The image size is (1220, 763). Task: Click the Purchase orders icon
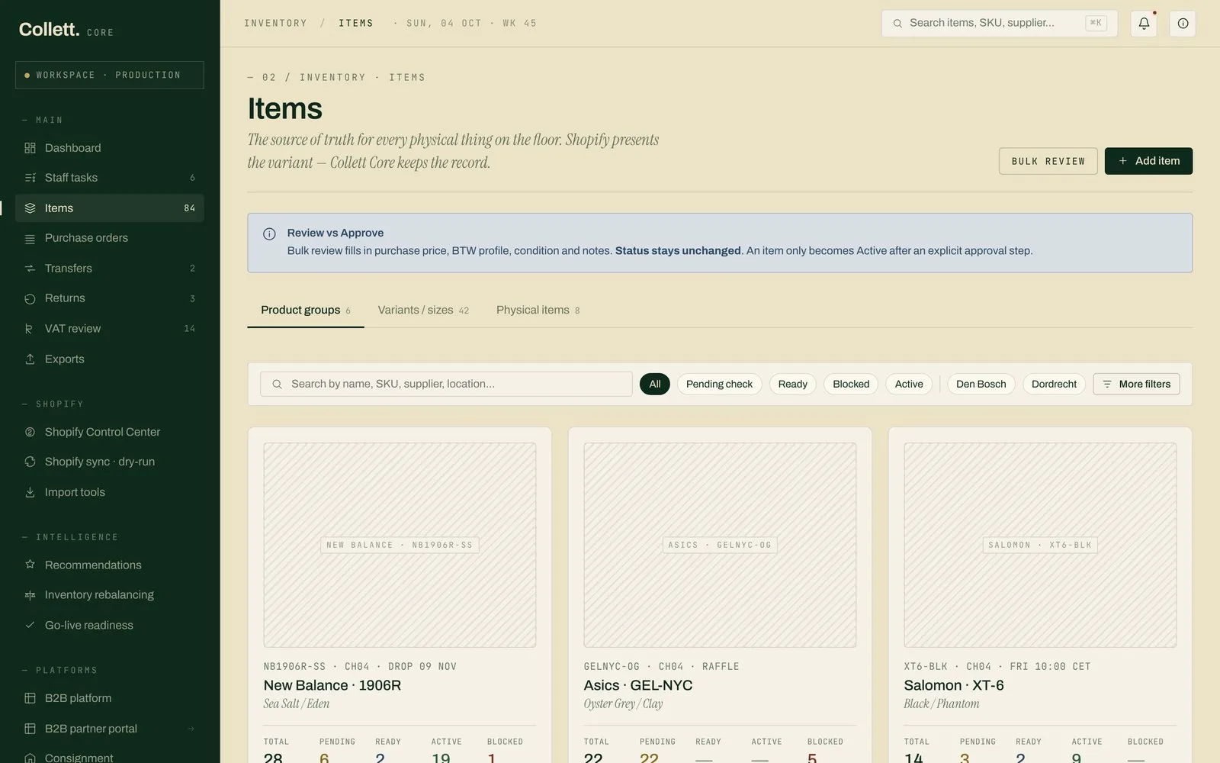(30, 238)
